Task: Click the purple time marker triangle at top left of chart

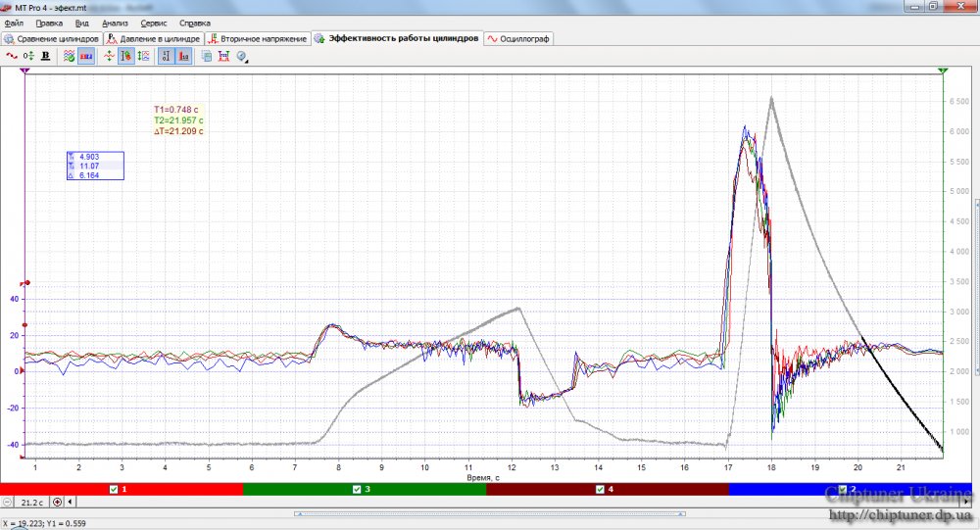Action: point(24,71)
